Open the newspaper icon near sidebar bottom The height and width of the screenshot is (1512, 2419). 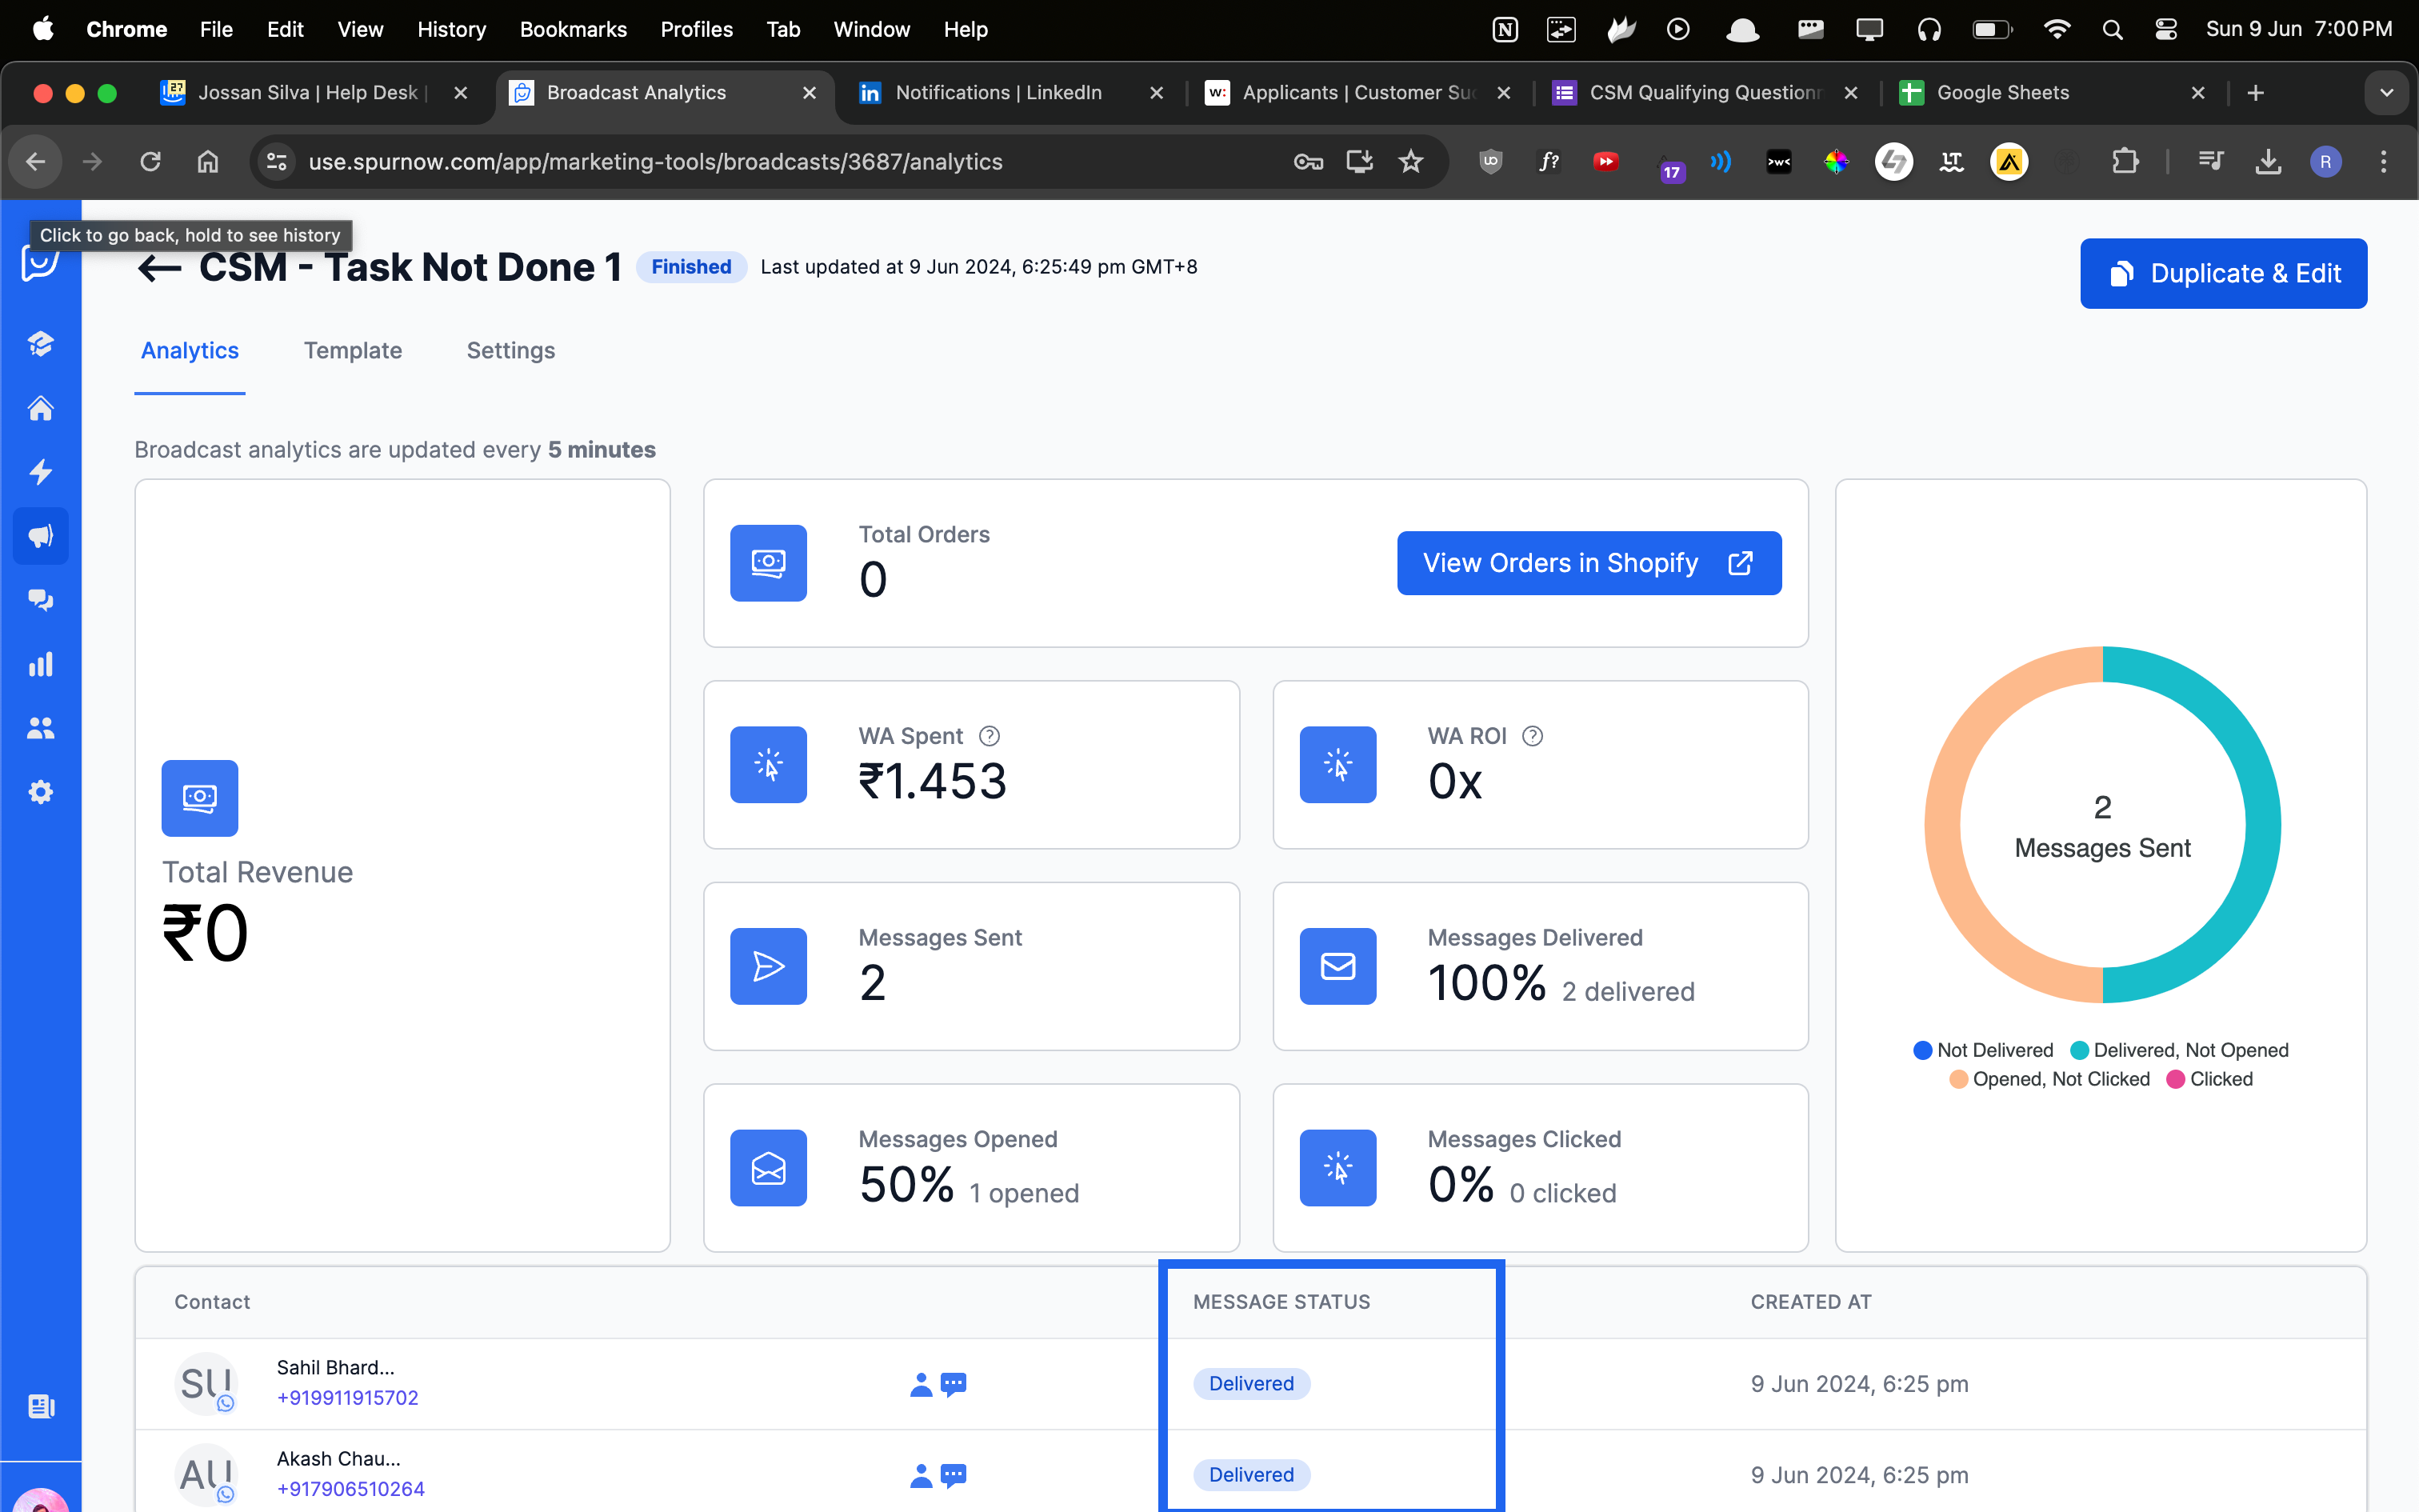41,1406
